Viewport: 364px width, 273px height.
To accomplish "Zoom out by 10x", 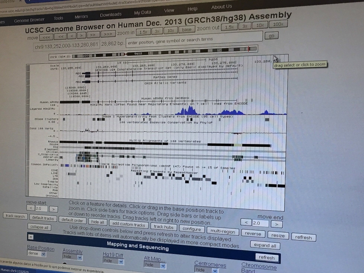I will (x=260, y=25).
